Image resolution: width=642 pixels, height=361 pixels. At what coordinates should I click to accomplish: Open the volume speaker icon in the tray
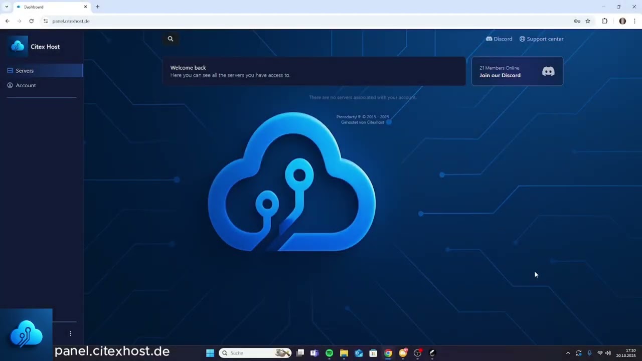coord(608,353)
